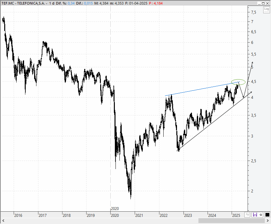Close the TEF.MC chart window
The height and width of the screenshot is (224, 271).
(267, 3)
